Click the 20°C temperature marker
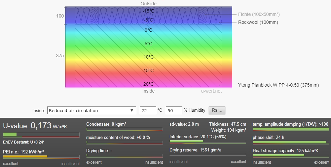This screenshot has height=167, width=331. (x=148, y=84)
